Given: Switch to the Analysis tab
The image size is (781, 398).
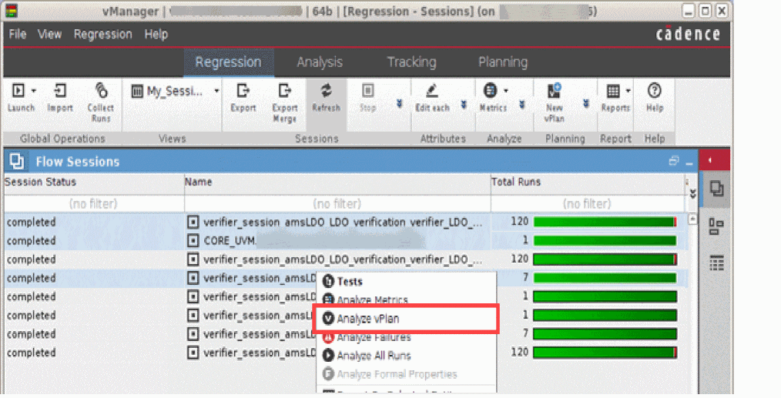Looking at the screenshot, I should click(x=320, y=62).
